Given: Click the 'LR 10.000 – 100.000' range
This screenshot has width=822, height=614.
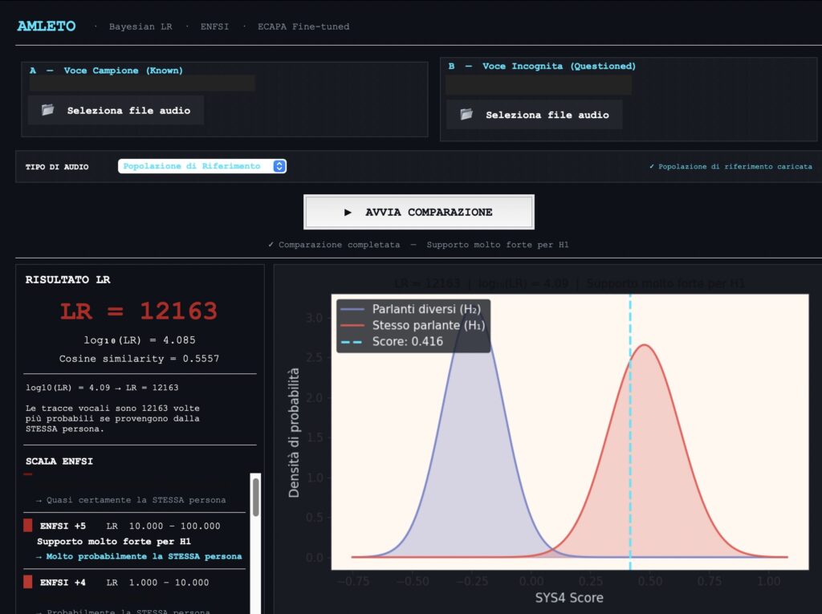Looking at the screenshot, I should [164, 526].
